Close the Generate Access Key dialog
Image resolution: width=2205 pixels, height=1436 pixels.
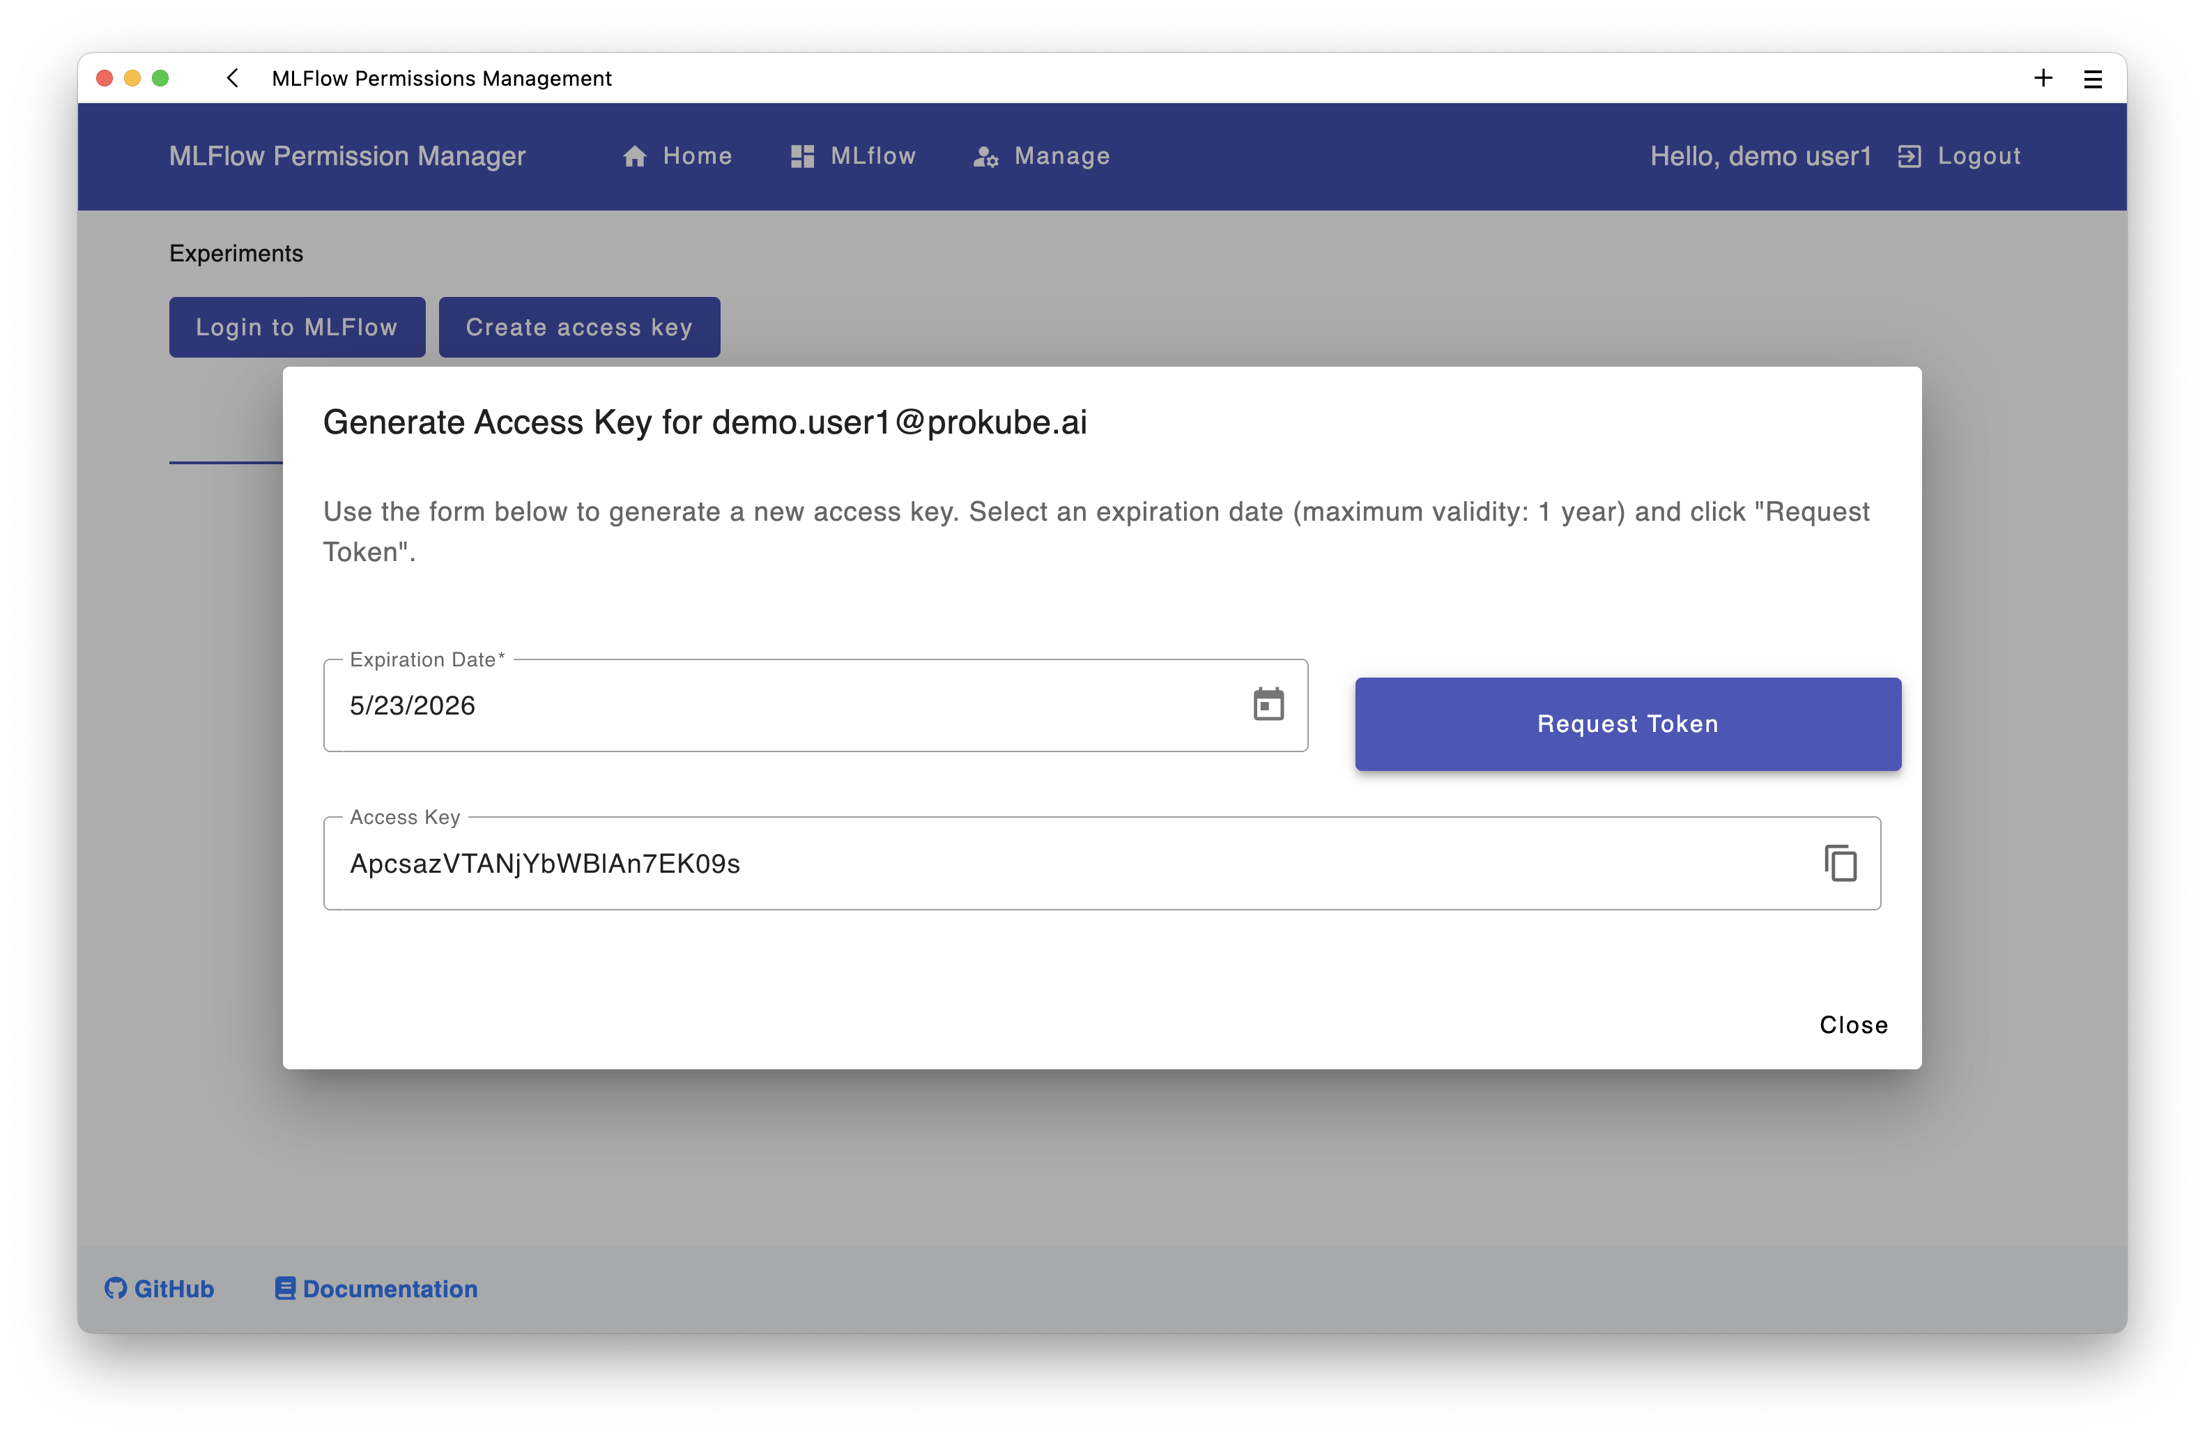click(x=1853, y=1025)
